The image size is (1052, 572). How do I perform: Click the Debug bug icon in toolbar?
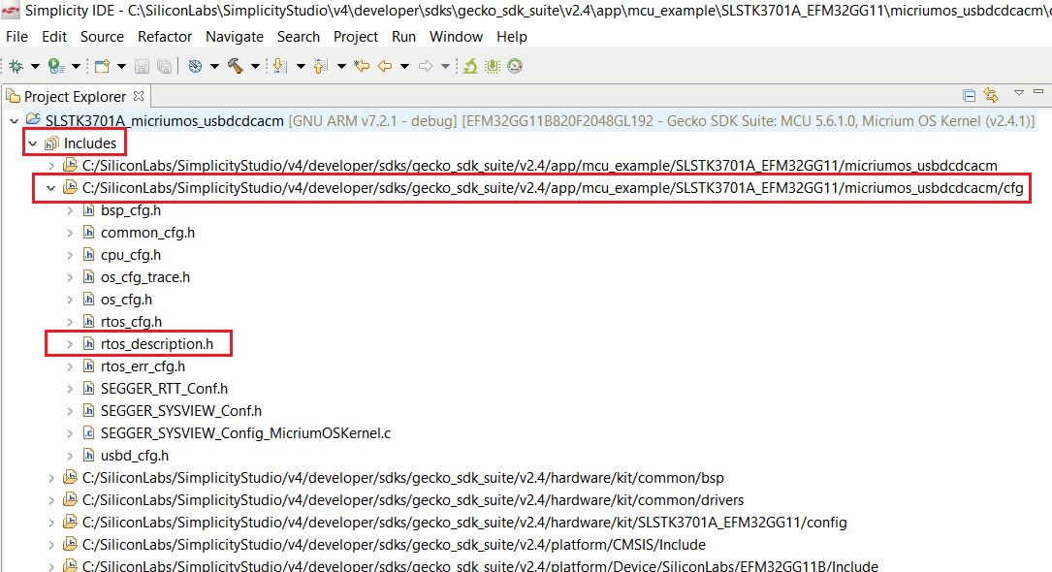pyautogui.click(x=15, y=66)
